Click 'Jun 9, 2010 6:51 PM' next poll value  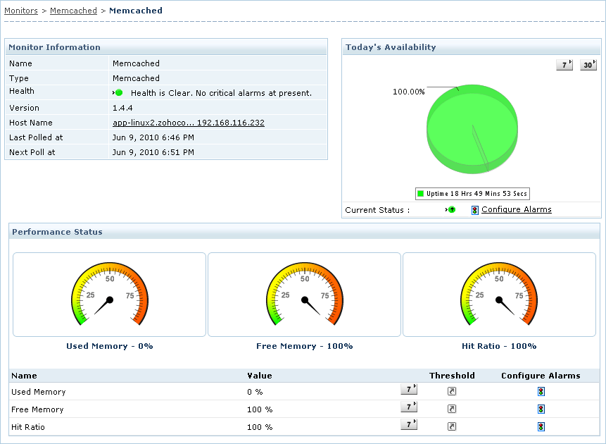click(153, 152)
